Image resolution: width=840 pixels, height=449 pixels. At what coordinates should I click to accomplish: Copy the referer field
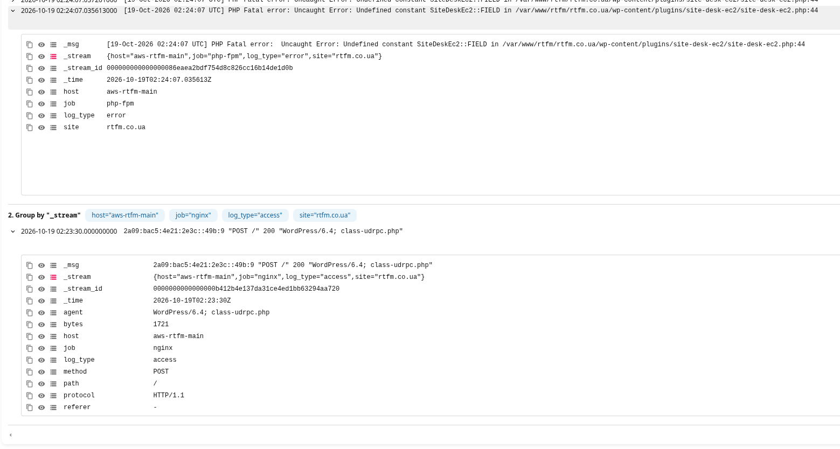point(30,408)
